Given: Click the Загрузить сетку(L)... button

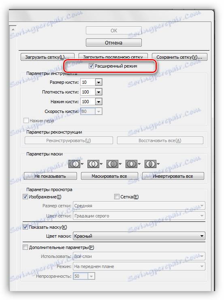Looking at the screenshot, I should click(x=47, y=57).
